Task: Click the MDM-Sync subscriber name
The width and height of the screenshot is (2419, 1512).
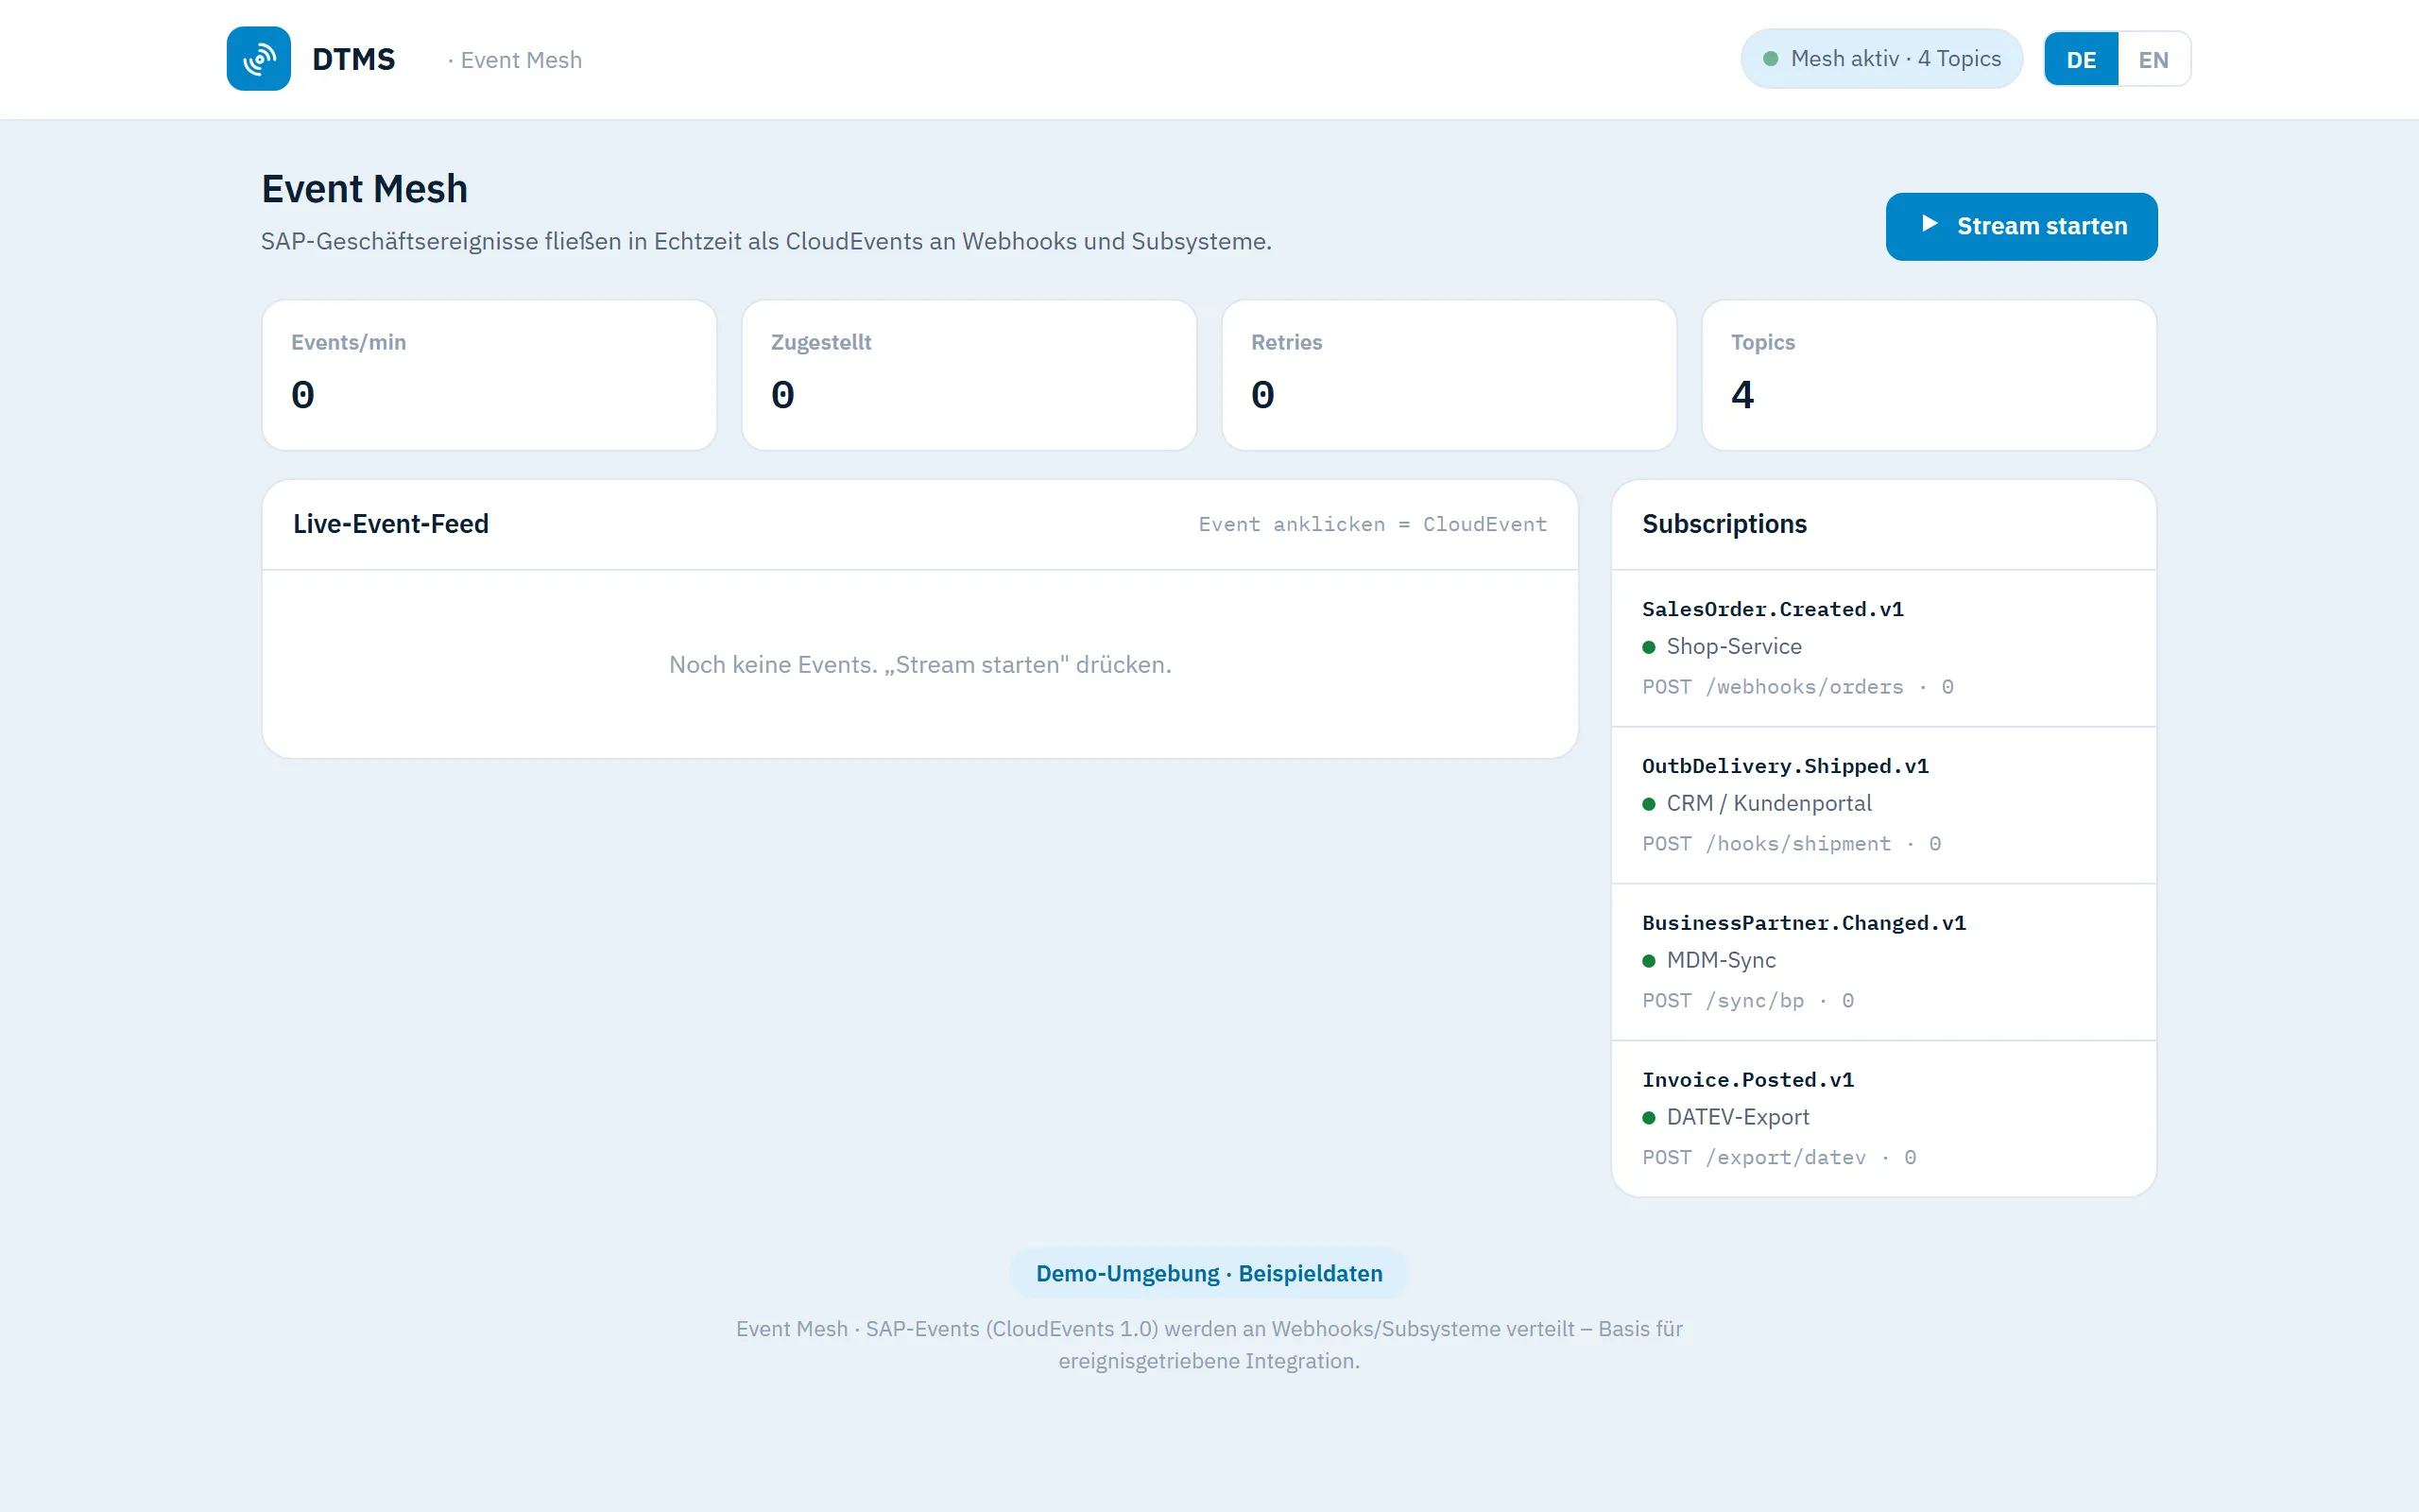Action: (x=1722, y=960)
